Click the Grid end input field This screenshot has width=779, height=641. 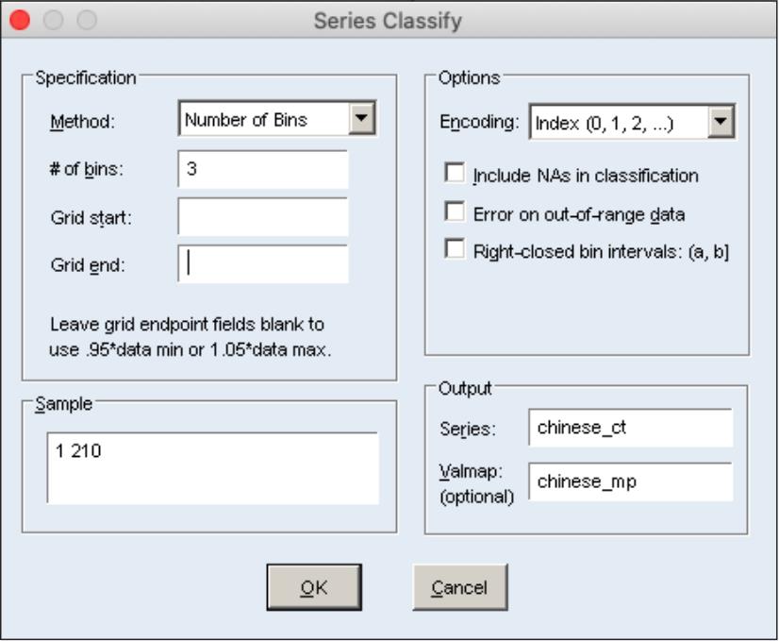click(263, 264)
